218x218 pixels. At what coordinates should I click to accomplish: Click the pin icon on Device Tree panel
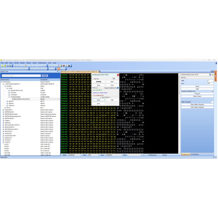click(57, 72)
